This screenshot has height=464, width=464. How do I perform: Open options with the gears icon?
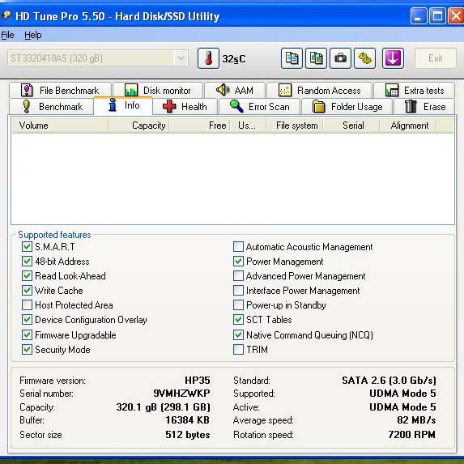pos(365,58)
